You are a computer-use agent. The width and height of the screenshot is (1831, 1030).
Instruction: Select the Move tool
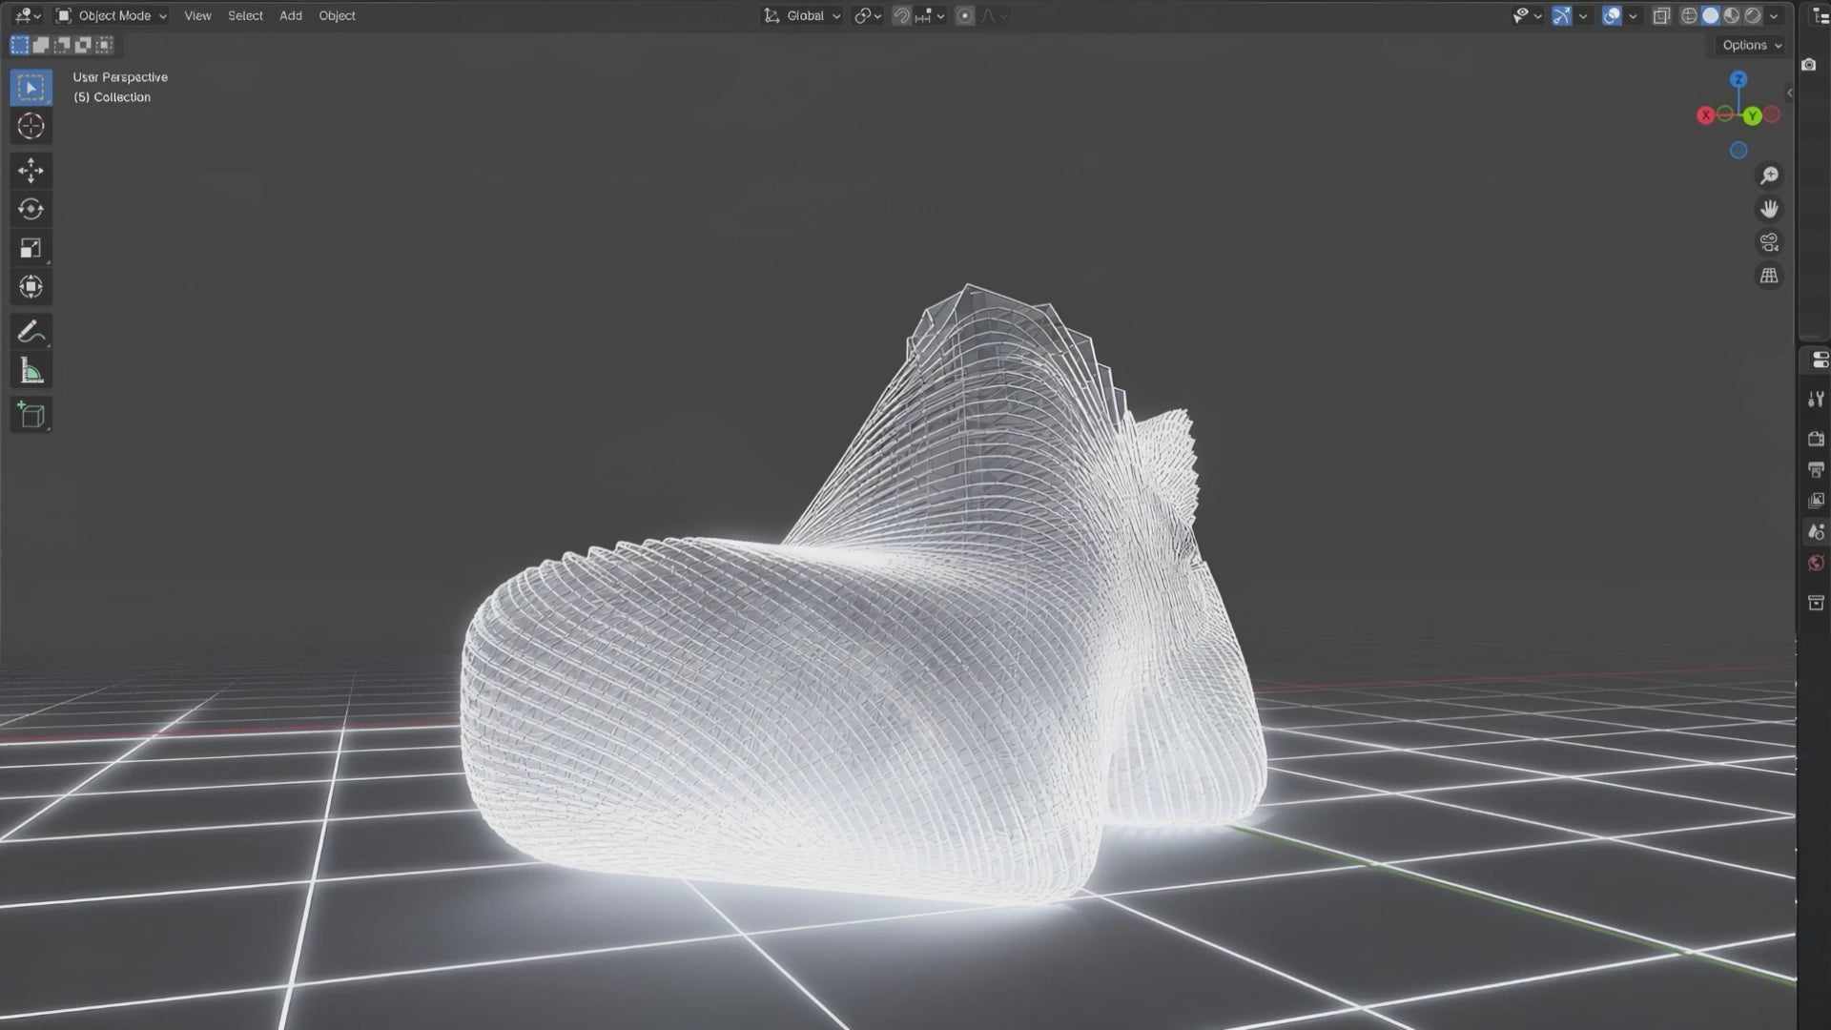pos(31,171)
